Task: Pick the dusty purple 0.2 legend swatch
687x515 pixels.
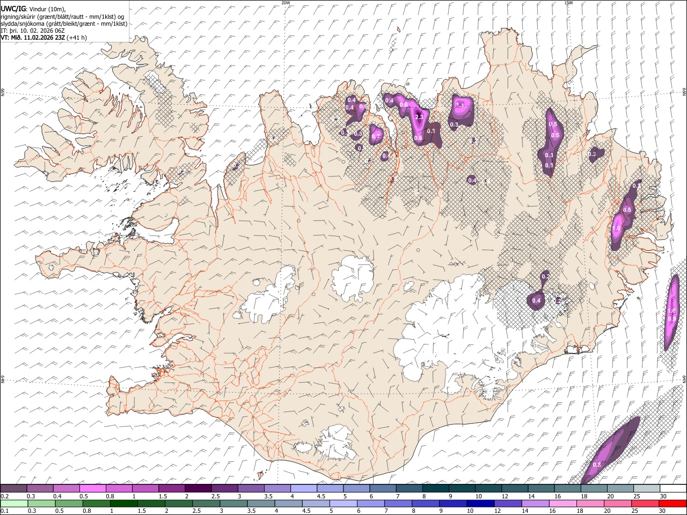Action: (x=13, y=489)
